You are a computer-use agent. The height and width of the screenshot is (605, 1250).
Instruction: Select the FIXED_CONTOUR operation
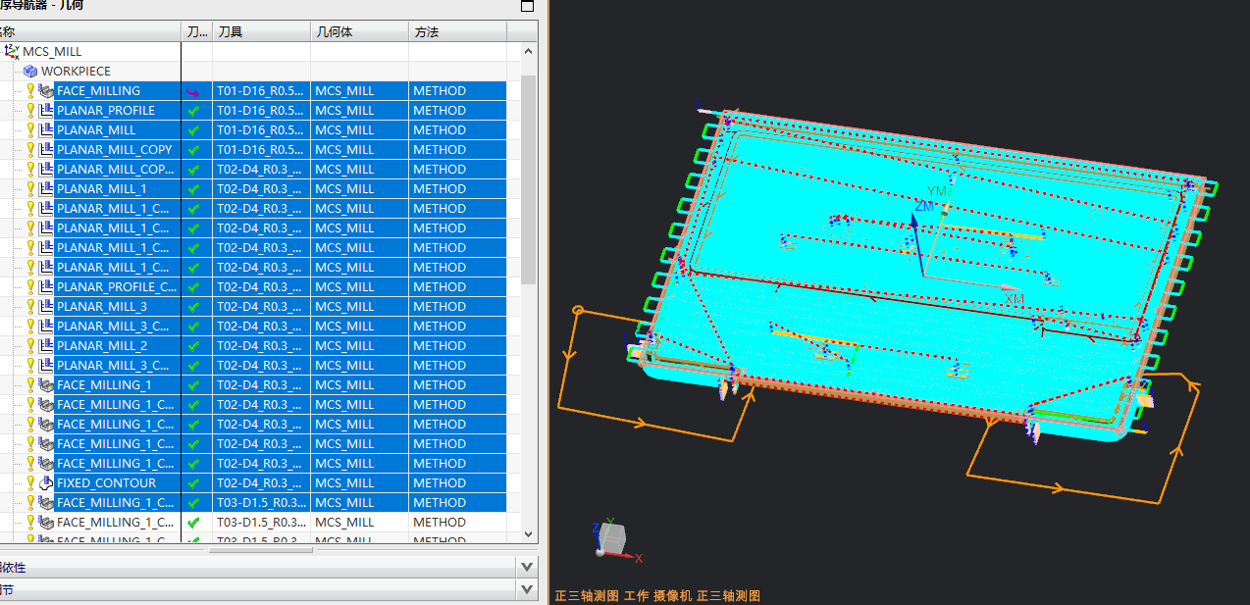(106, 482)
